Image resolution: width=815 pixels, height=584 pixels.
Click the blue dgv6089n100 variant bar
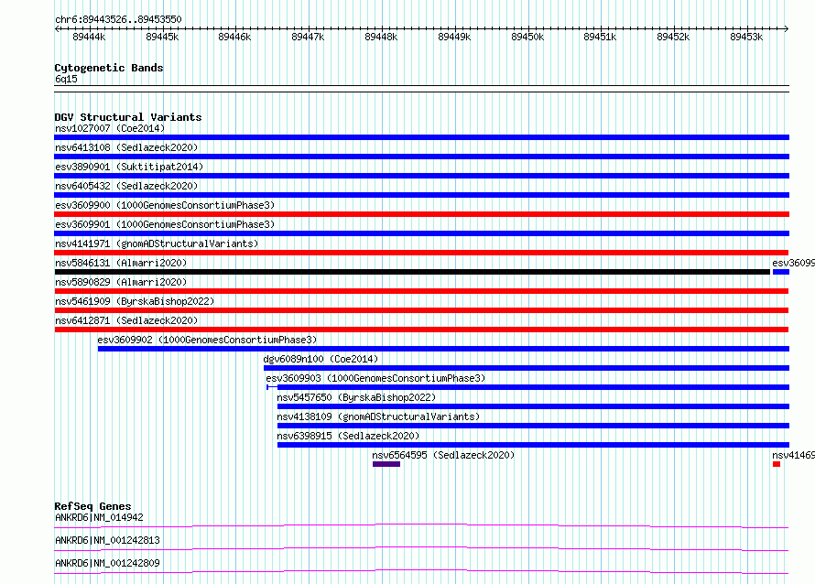pyautogui.click(x=526, y=368)
